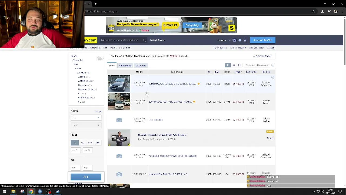This screenshot has width=346, height=195.
Task: Open the sort order dropdown
Action: pos(257,65)
